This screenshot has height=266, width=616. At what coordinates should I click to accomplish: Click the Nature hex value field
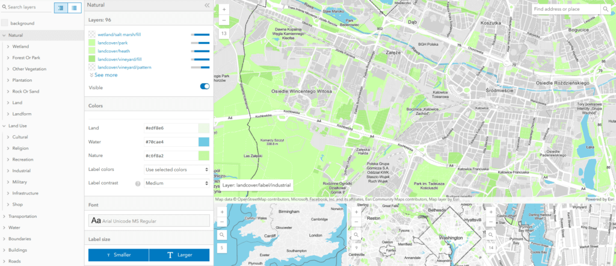click(x=171, y=156)
